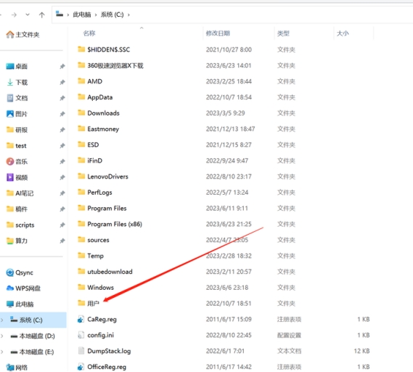
Task: Sort by the 名称 column header
Action: (x=89, y=33)
